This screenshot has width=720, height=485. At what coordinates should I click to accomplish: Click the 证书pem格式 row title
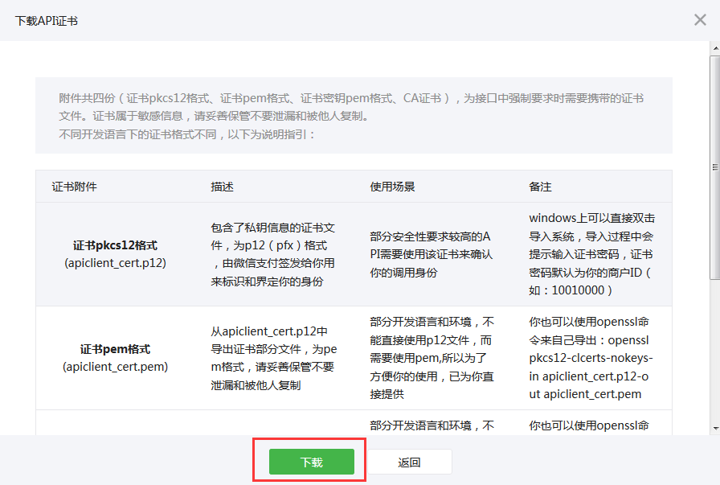coord(115,349)
